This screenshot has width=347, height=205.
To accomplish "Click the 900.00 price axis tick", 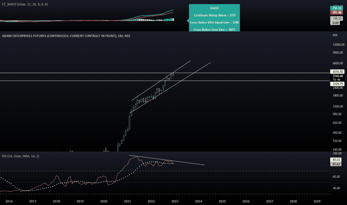I will 337,114.
